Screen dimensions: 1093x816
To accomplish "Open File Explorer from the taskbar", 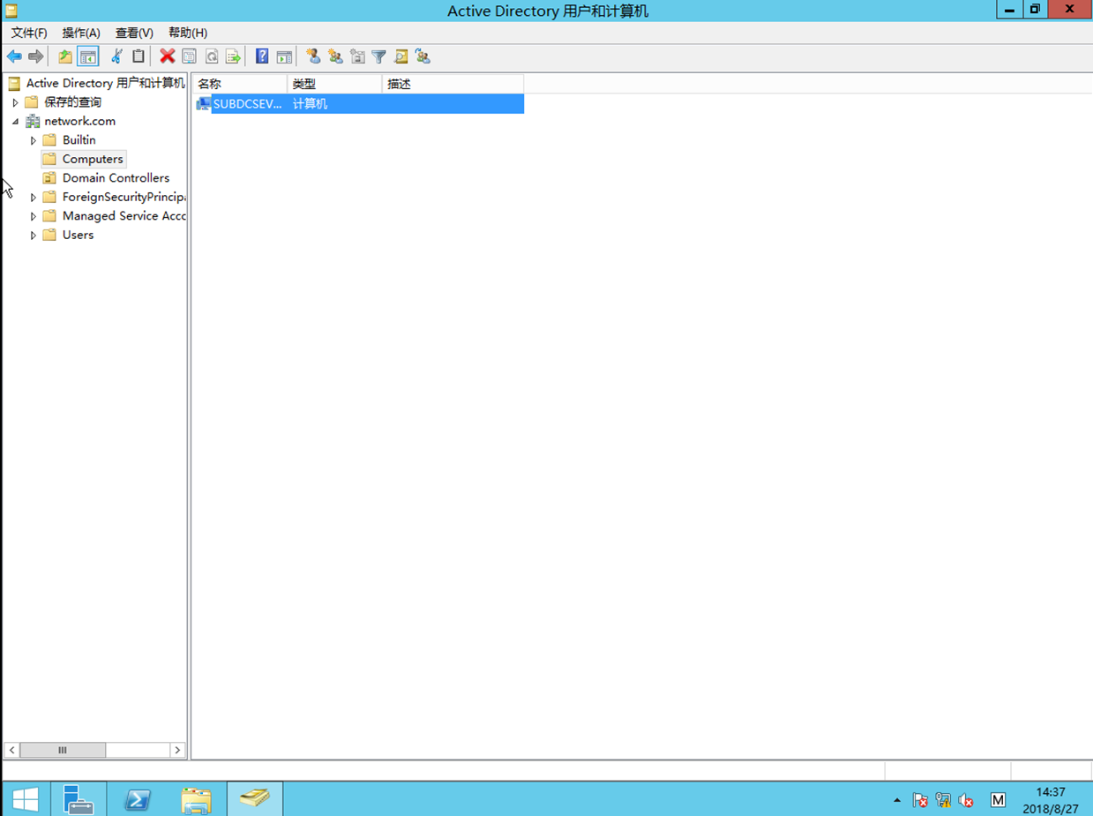I will (196, 799).
